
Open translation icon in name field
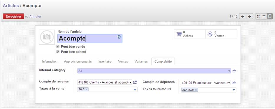[x=119, y=37]
